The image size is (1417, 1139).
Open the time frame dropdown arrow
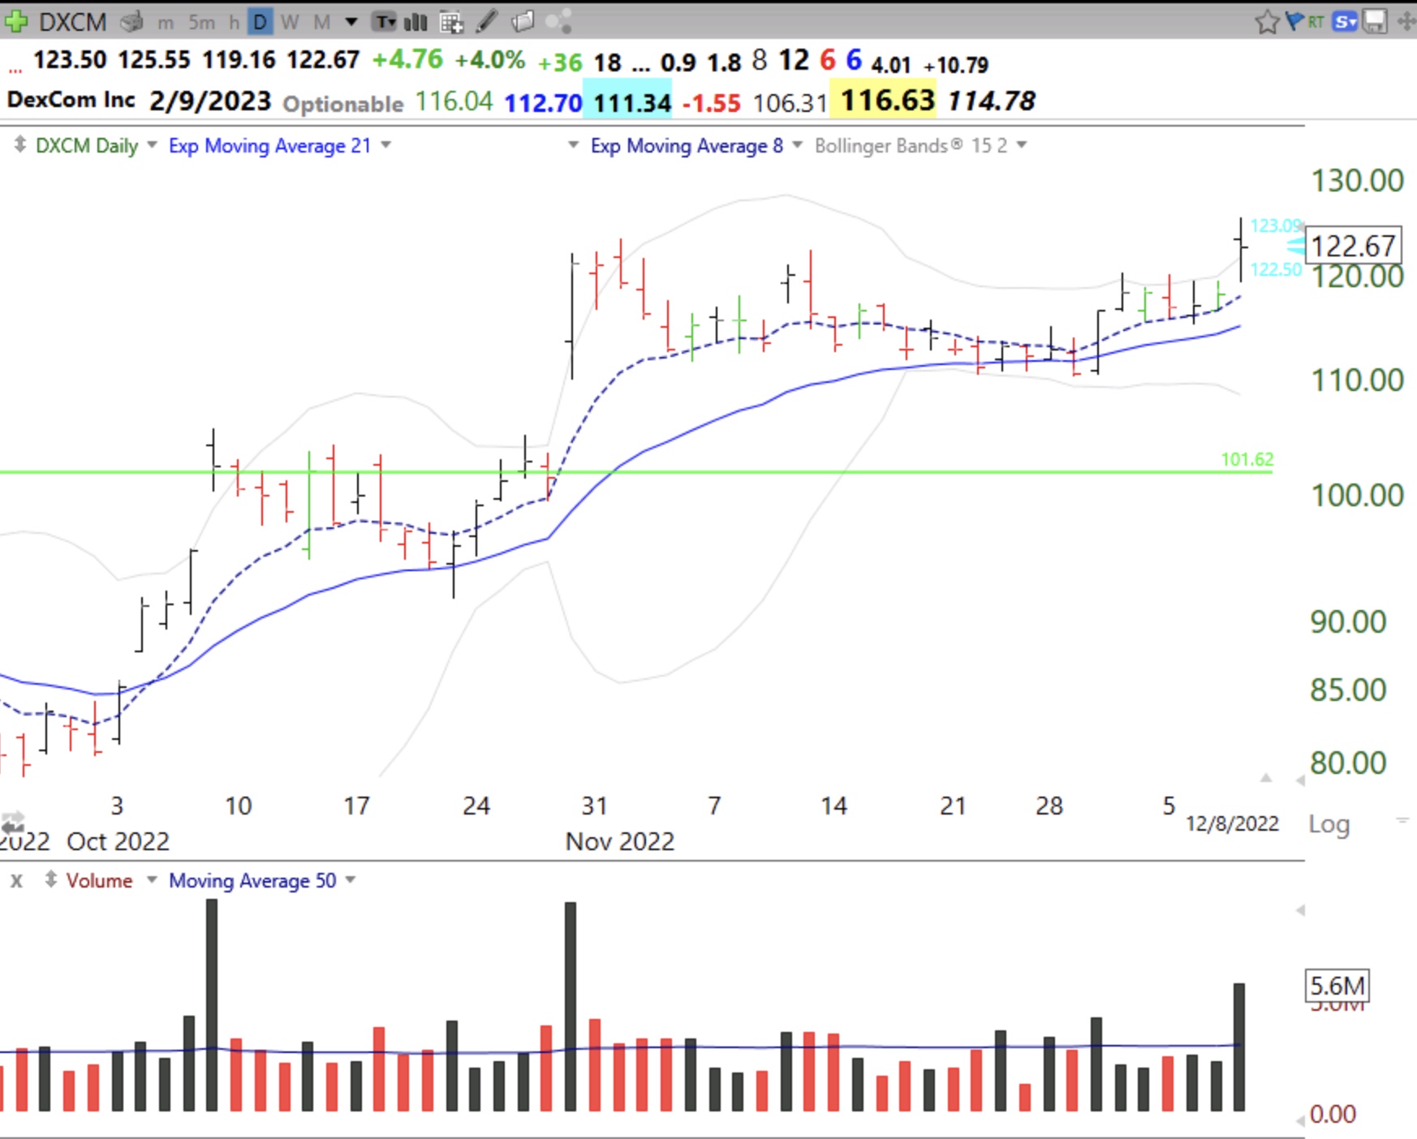pyautogui.click(x=351, y=22)
